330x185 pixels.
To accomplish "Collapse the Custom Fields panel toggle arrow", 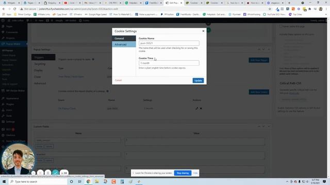I will tap(269, 126).
